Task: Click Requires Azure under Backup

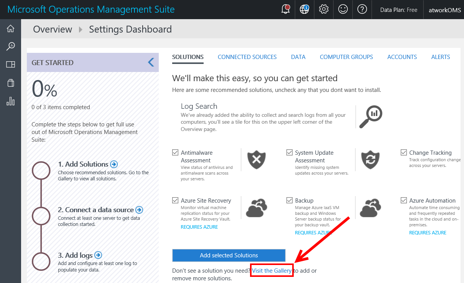Action: [x=313, y=233]
